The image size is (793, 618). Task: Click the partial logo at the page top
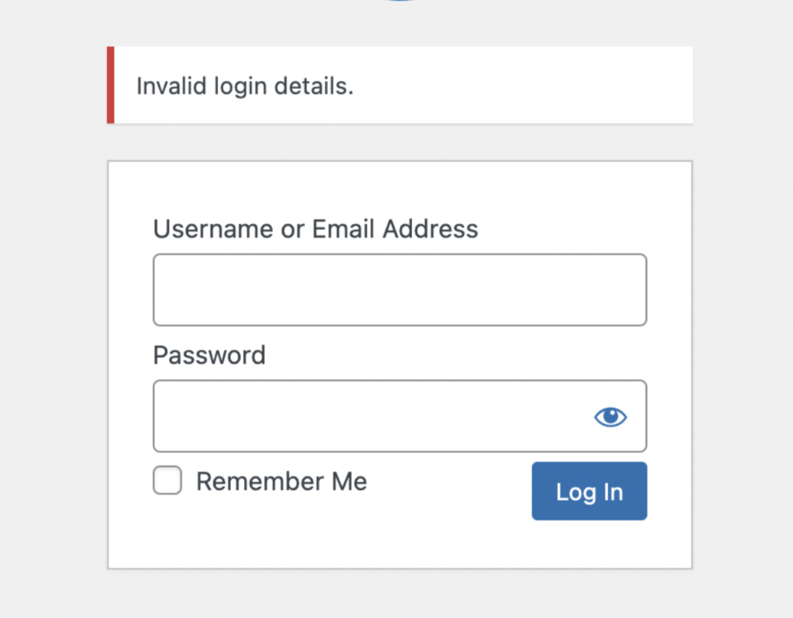click(399, 1)
